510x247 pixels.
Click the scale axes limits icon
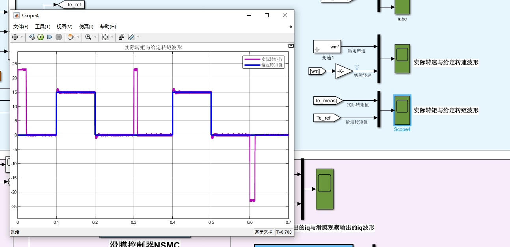[x=105, y=37]
